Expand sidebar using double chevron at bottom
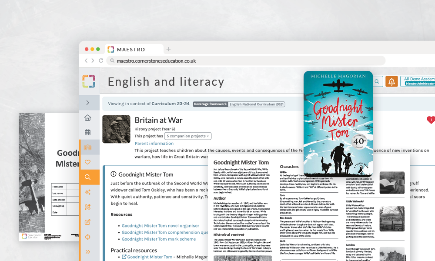Image resolution: width=435 pixels, height=261 pixels. coord(87,251)
